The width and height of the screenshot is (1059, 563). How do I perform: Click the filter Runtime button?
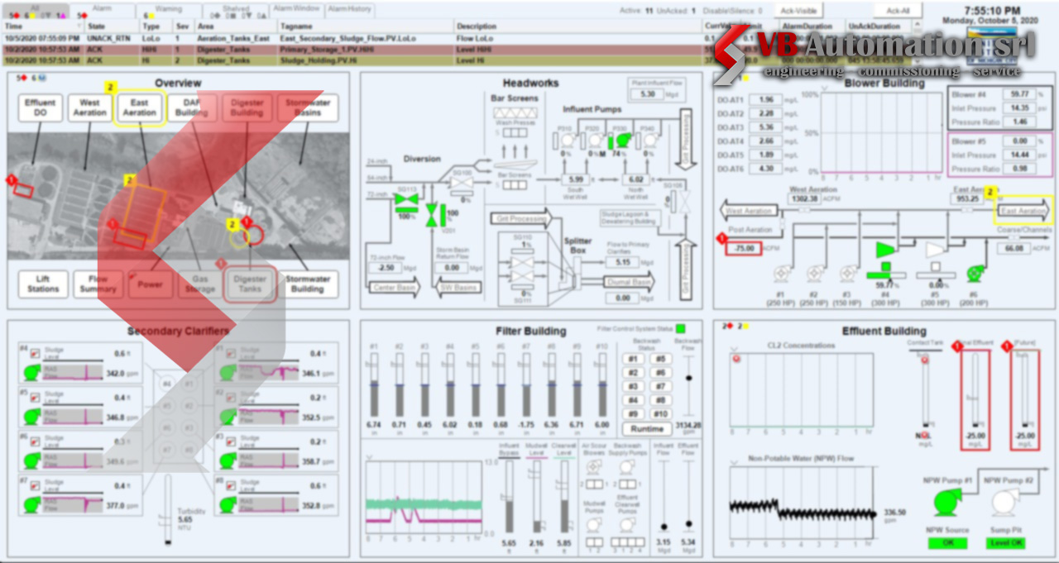point(647,429)
